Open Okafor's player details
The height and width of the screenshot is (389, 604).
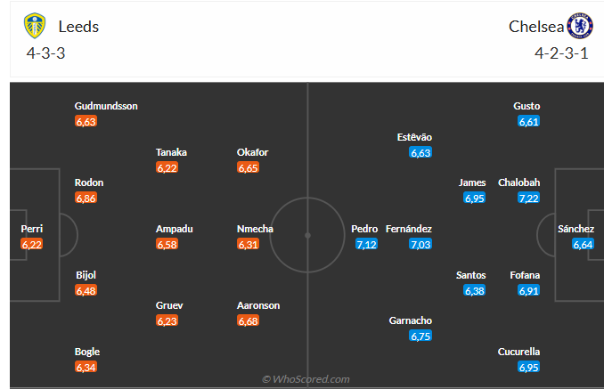(252, 152)
